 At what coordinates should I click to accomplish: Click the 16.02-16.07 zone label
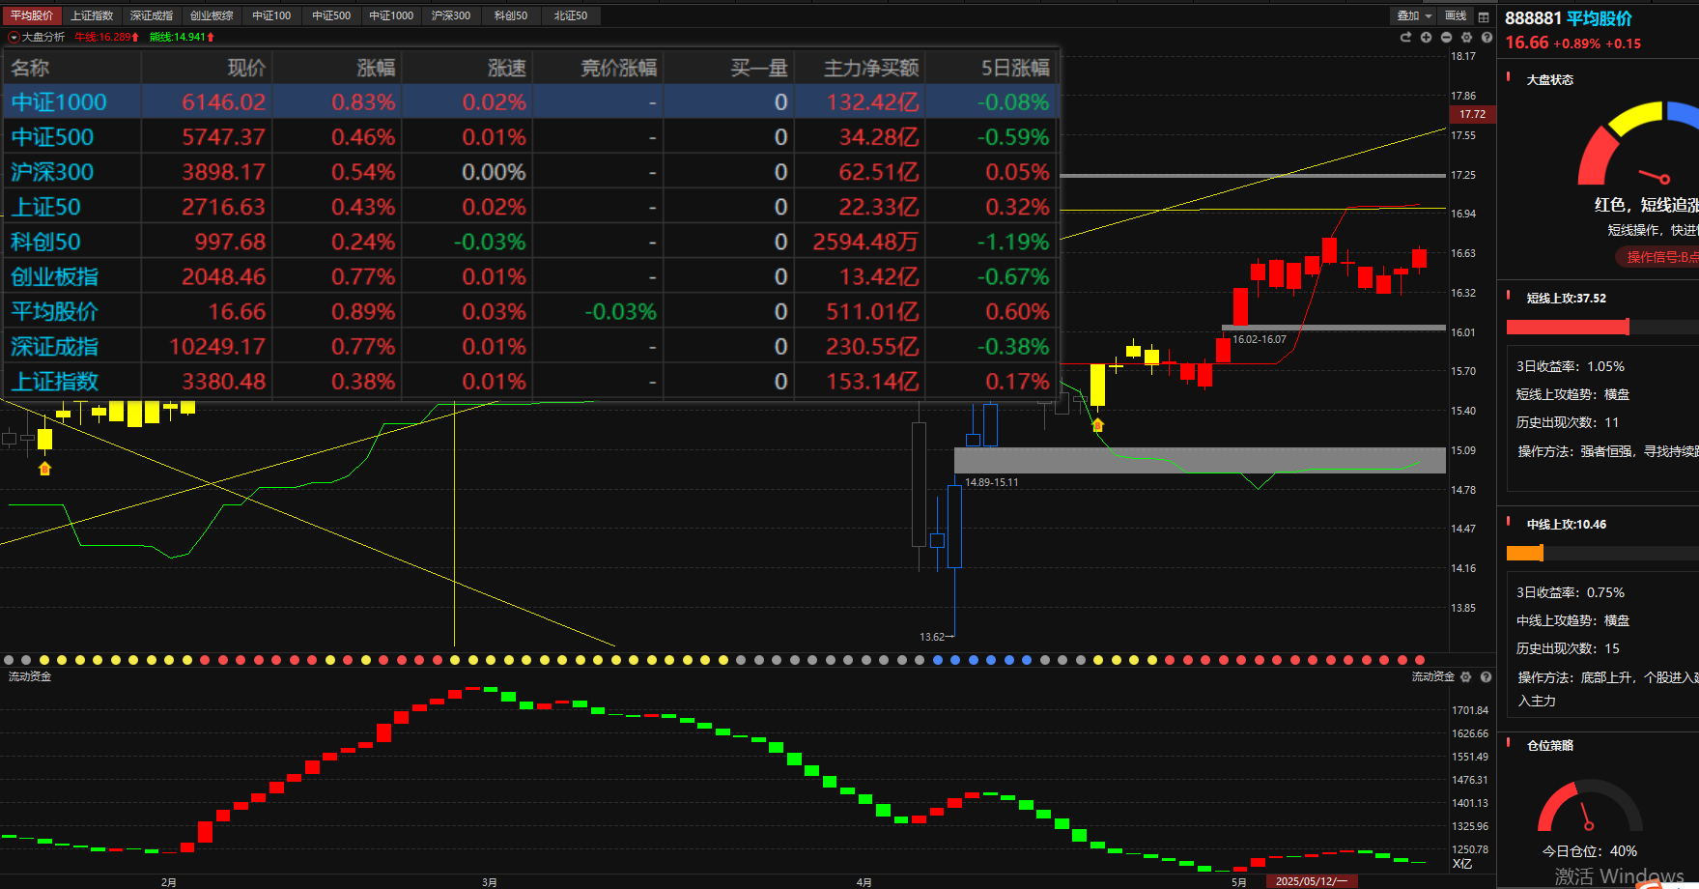pyautogui.click(x=1260, y=339)
